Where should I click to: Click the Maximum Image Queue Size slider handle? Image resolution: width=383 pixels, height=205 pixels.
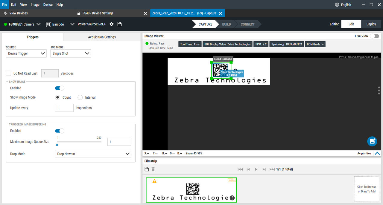coord(57,145)
